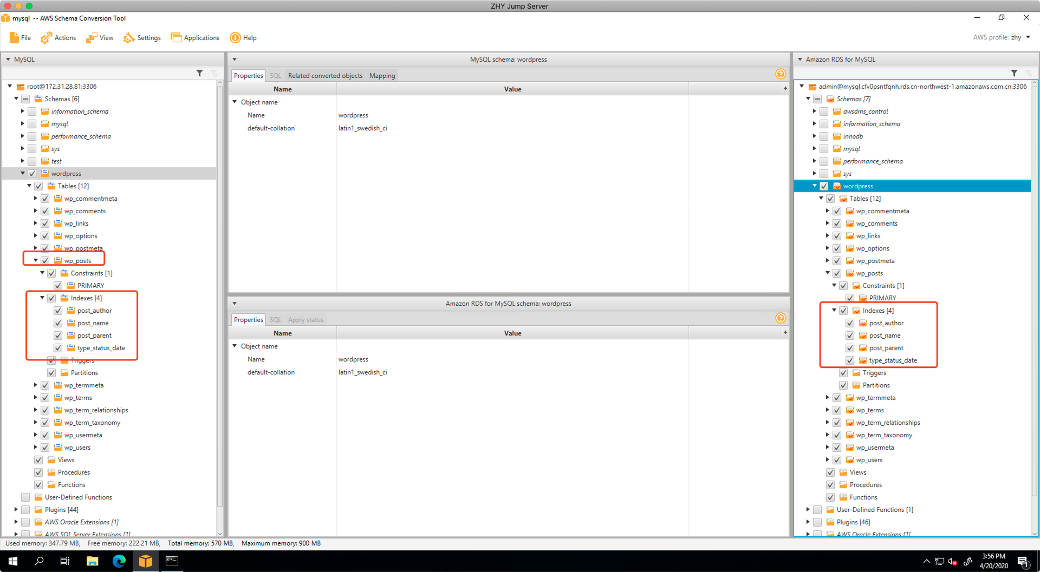Click the help icon in Amazon RDS schema panel
This screenshot has height=572, width=1040.
[x=781, y=318]
